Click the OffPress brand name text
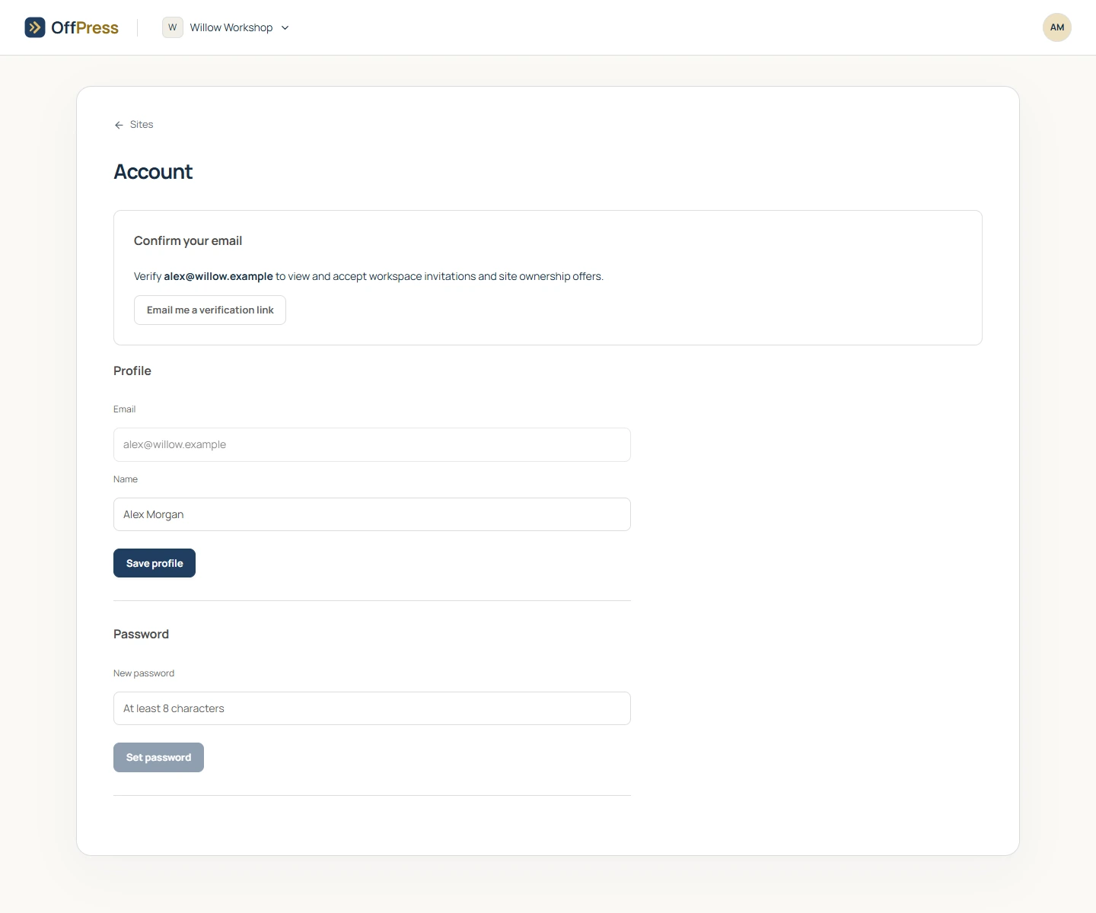This screenshot has width=1096, height=913. 84,28
